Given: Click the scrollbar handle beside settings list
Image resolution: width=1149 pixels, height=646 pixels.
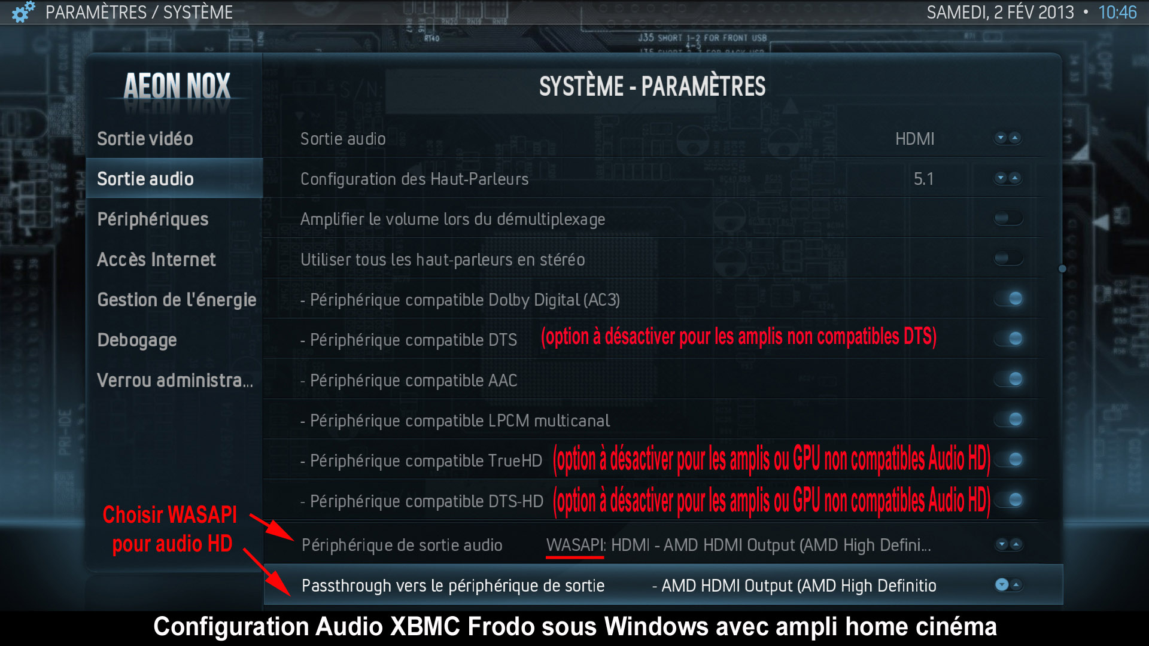Looking at the screenshot, I should pos(1062,269).
